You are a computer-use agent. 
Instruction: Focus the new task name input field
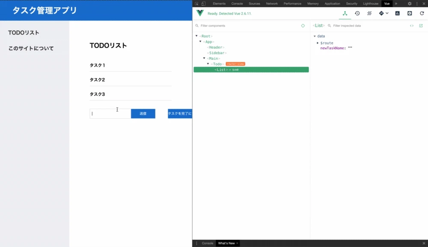(x=110, y=114)
